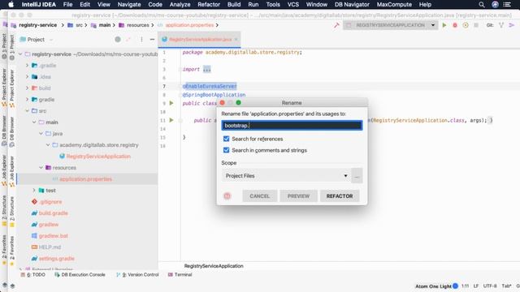
Task: Click the Preview button in Rename dialog
Action: [x=298, y=196]
